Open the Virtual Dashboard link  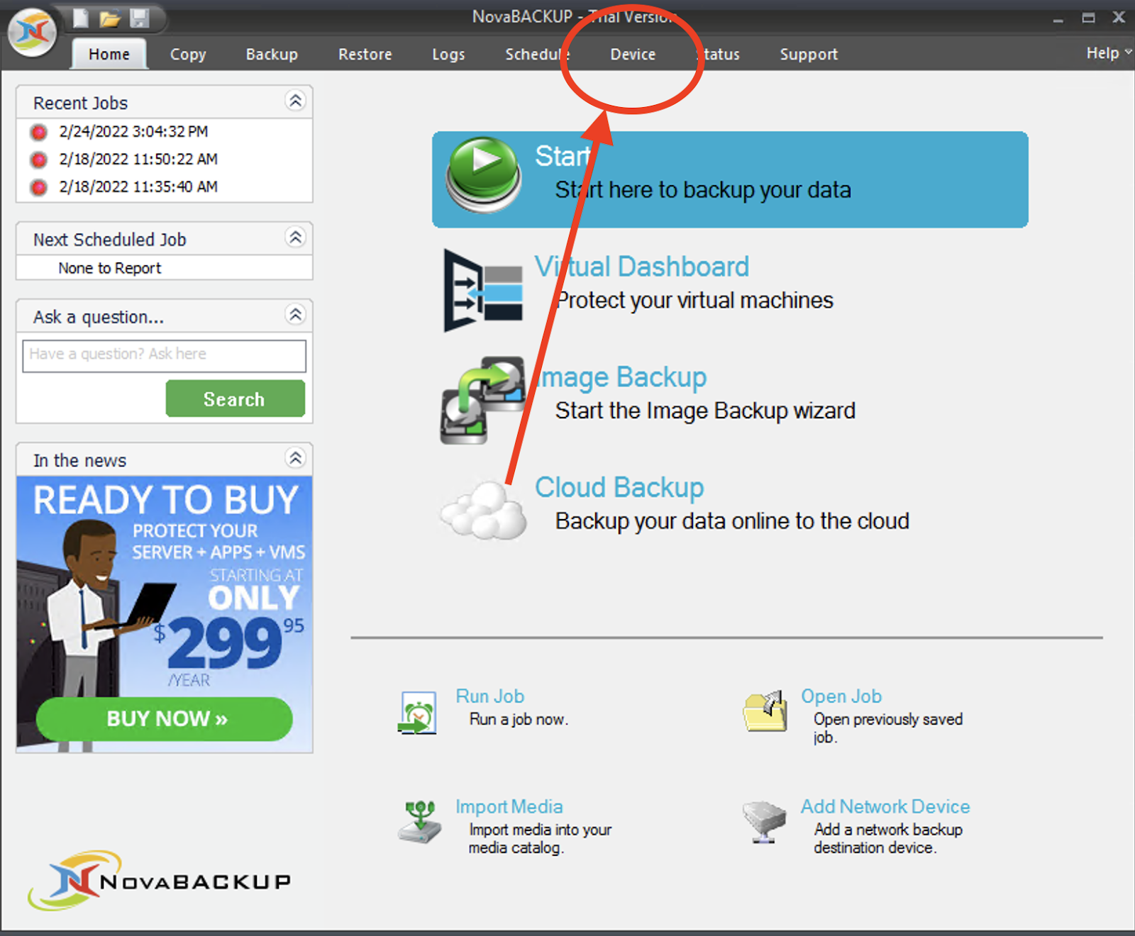tap(642, 267)
